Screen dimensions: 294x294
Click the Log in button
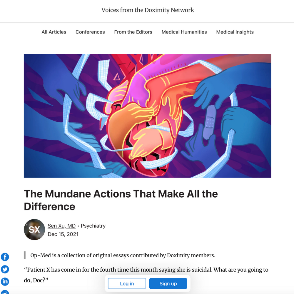[127, 283]
